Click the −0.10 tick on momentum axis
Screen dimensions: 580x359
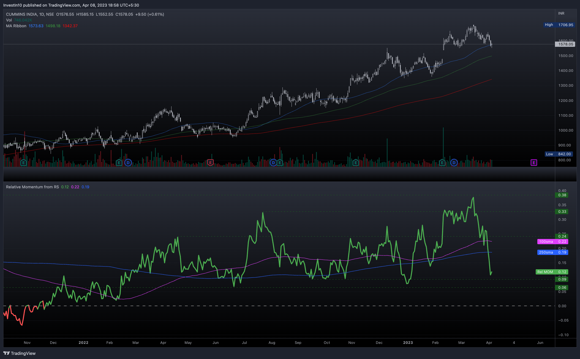click(563, 335)
